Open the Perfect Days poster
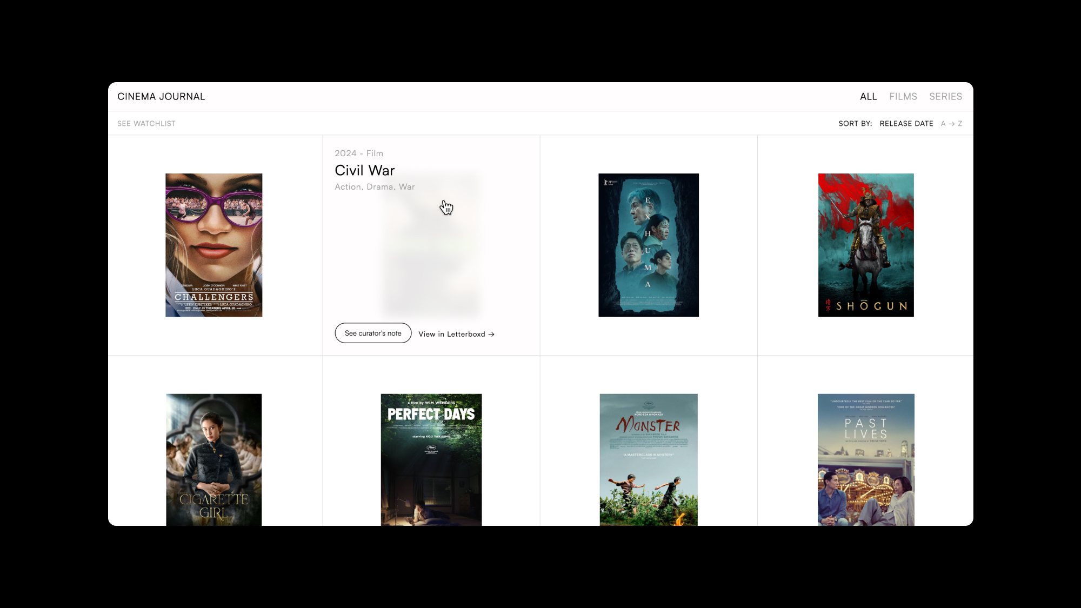The height and width of the screenshot is (608, 1081). pyautogui.click(x=431, y=459)
